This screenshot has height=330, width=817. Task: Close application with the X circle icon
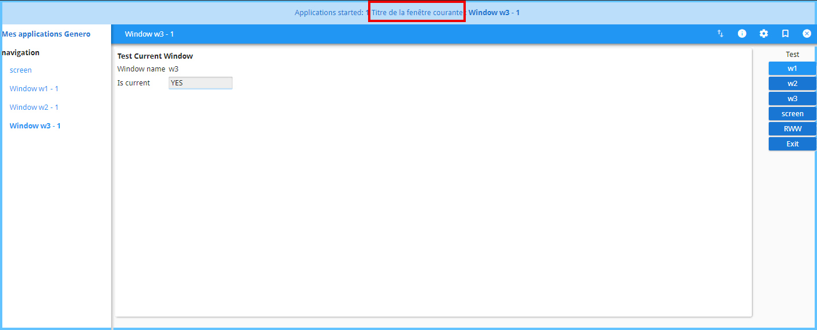[807, 34]
